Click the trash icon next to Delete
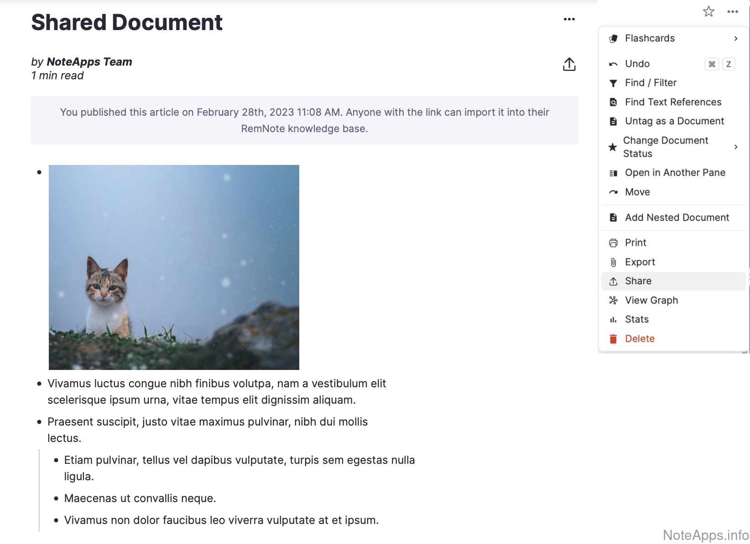The height and width of the screenshot is (544, 750). click(x=614, y=339)
